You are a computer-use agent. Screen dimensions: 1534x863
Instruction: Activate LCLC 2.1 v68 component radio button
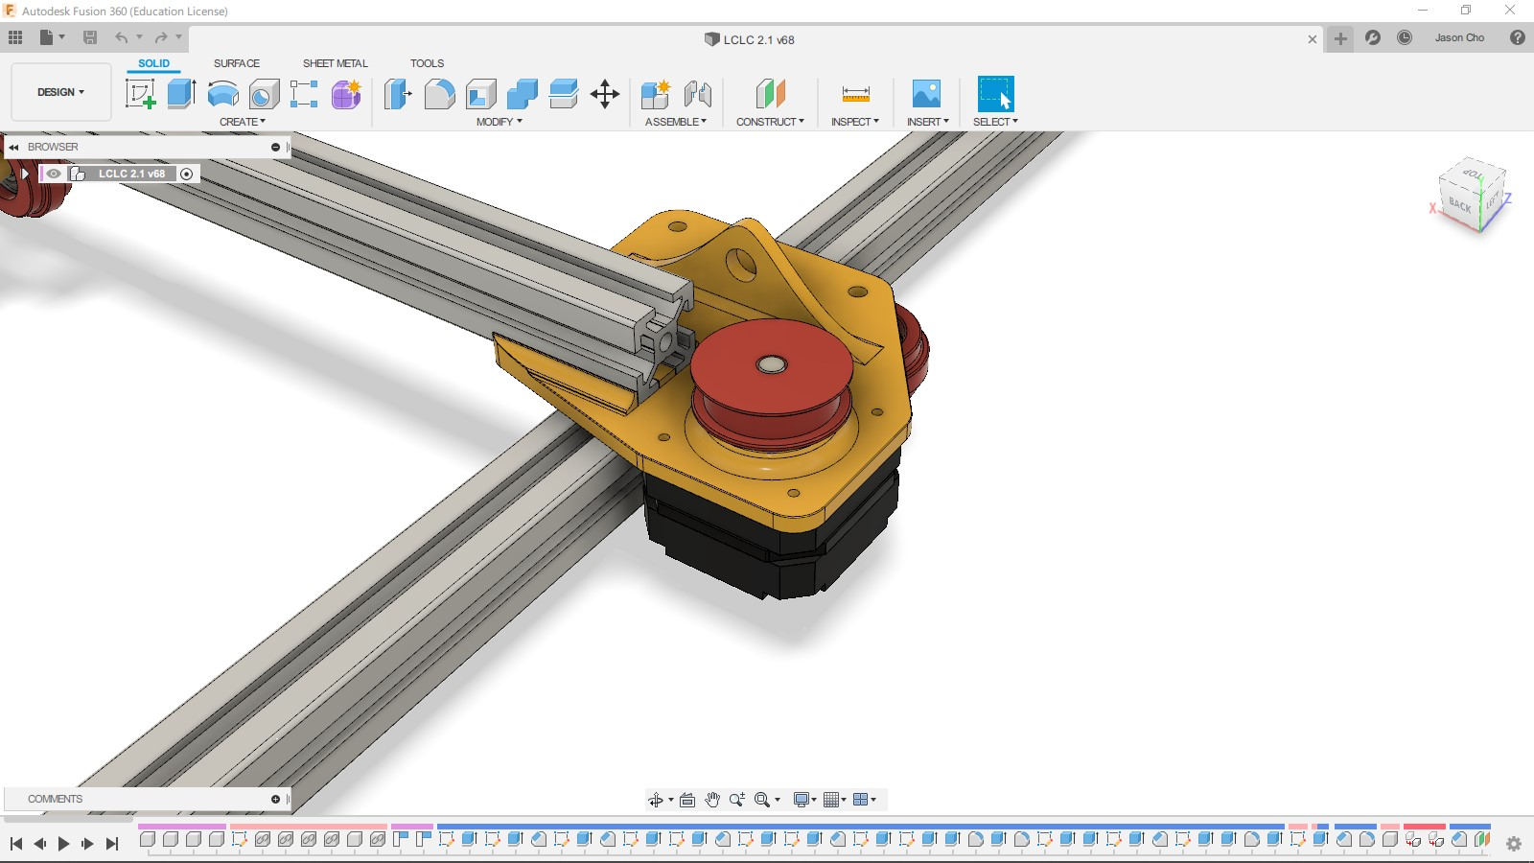pyautogui.click(x=187, y=174)
